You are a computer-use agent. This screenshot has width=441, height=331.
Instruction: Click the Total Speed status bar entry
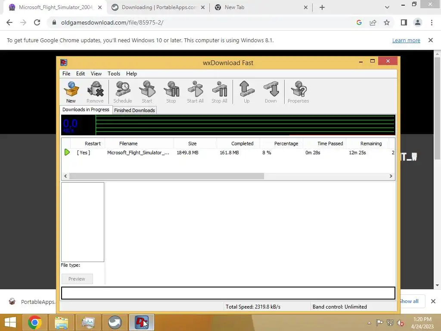(253, 306)
